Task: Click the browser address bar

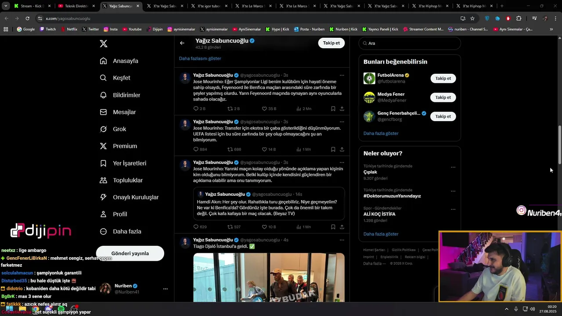Action: (x=246, y=18)
